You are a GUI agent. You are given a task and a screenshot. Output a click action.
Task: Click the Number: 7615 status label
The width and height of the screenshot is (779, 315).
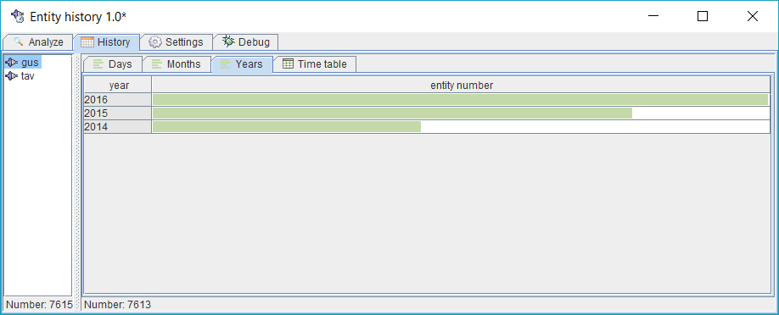point(39,304)
